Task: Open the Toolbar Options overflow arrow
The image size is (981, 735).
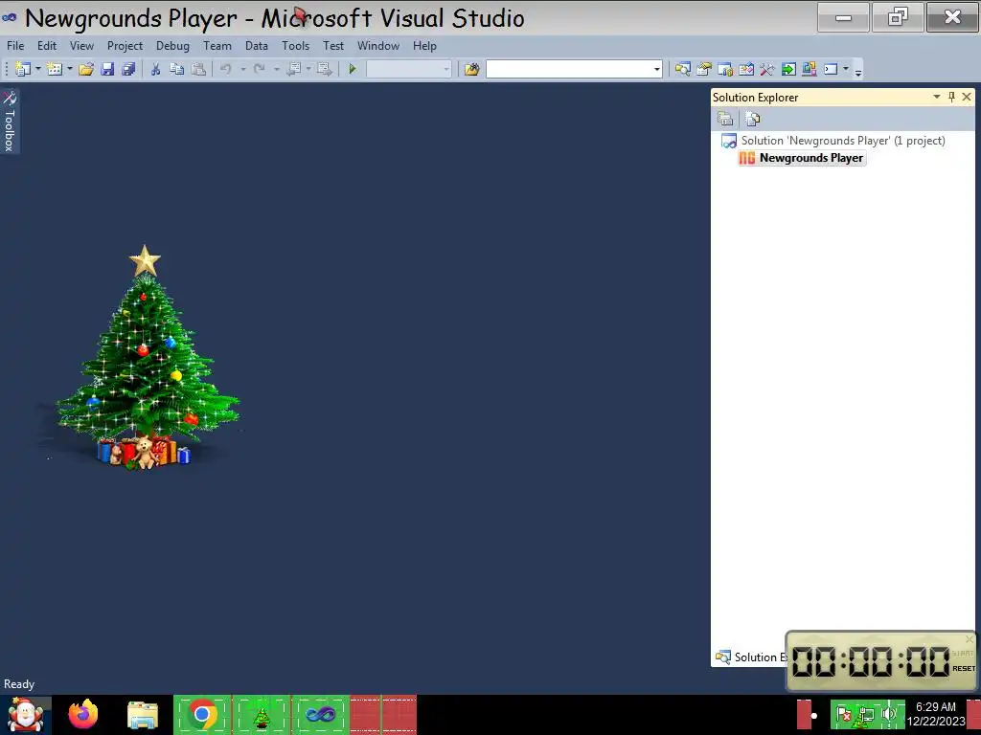Action: coord(858,71)
